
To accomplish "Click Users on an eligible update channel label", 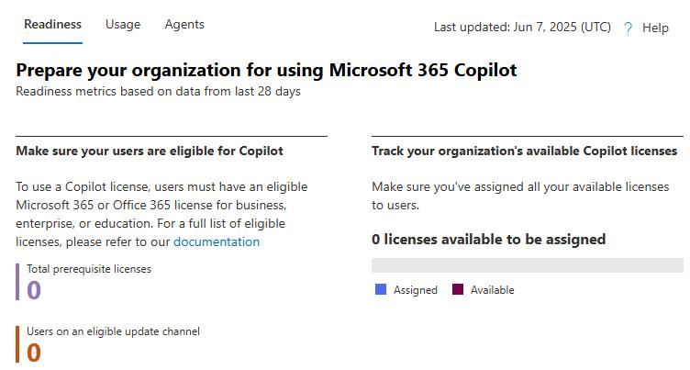I will (113, 331).
